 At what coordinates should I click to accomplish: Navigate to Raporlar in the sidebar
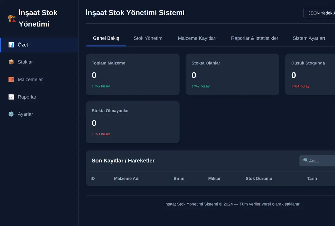click(x=39, y=97)
